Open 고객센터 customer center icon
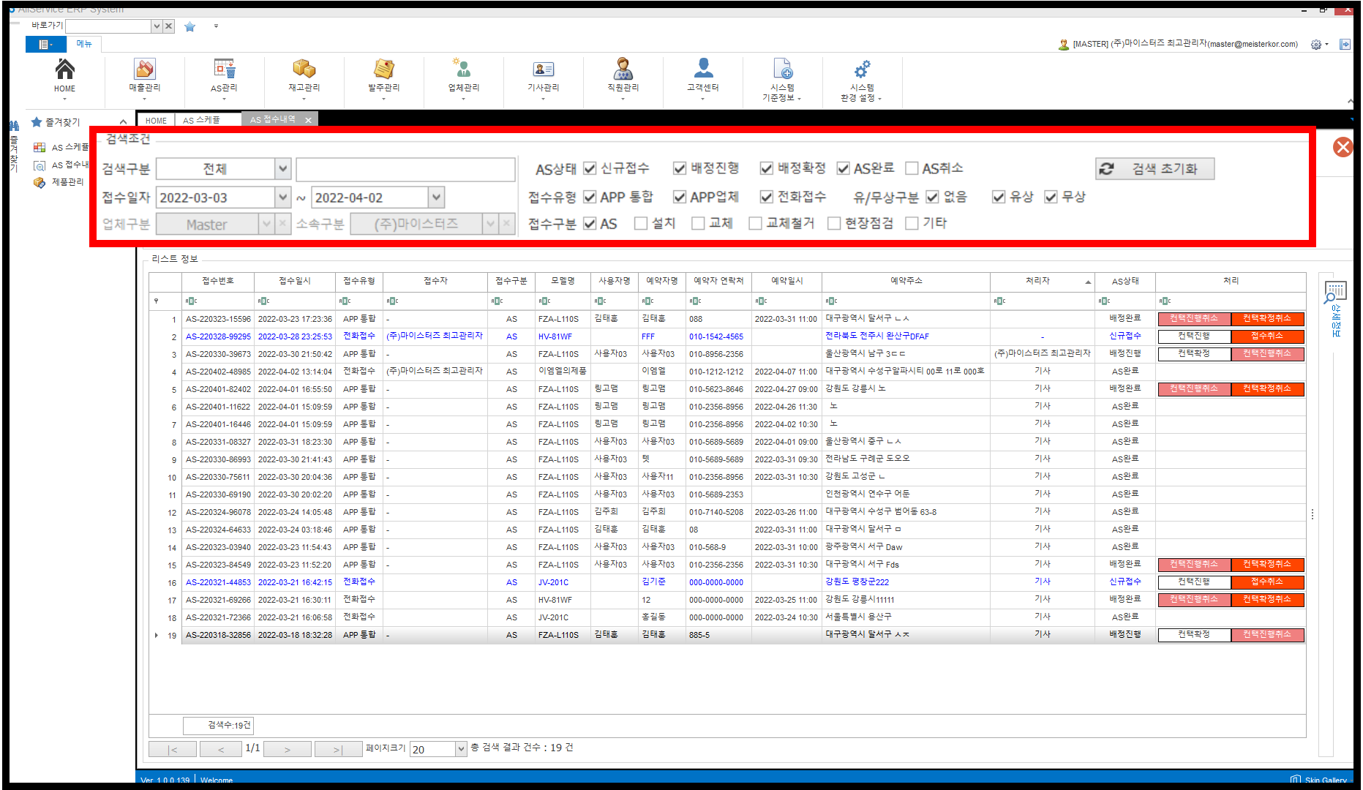The height and width of the screenshot is (790, 1363). [703, 69]
